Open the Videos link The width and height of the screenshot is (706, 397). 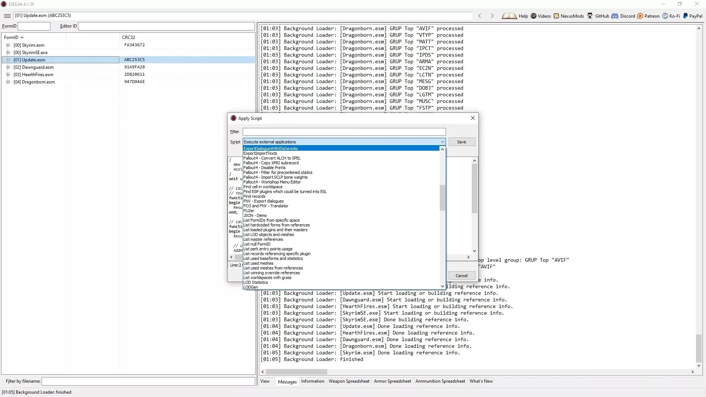click(541, 16)
